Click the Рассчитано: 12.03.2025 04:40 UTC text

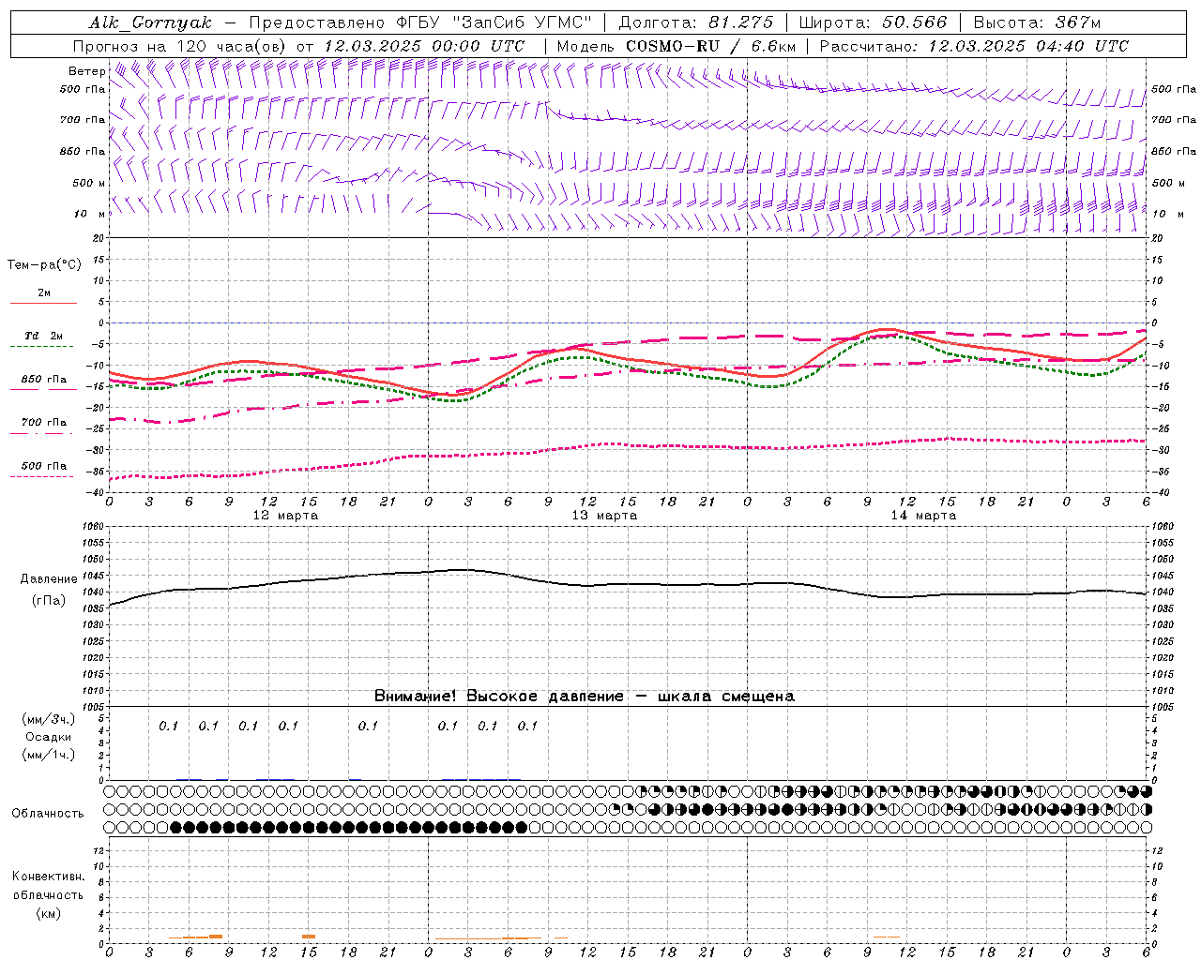974,46
